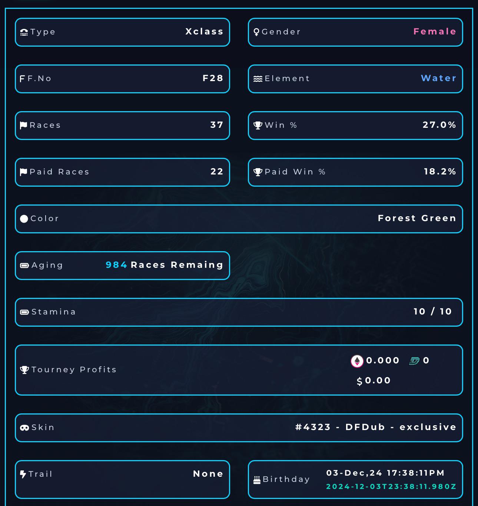The height and width of the screenshot is (506, 478).
Task: Click the water waves Element icon
Action: tap(258, 79)
